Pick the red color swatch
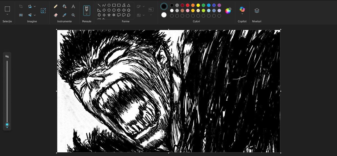This screenshot has height=156, width=337. pyautogui.click(x=187, y=5)
